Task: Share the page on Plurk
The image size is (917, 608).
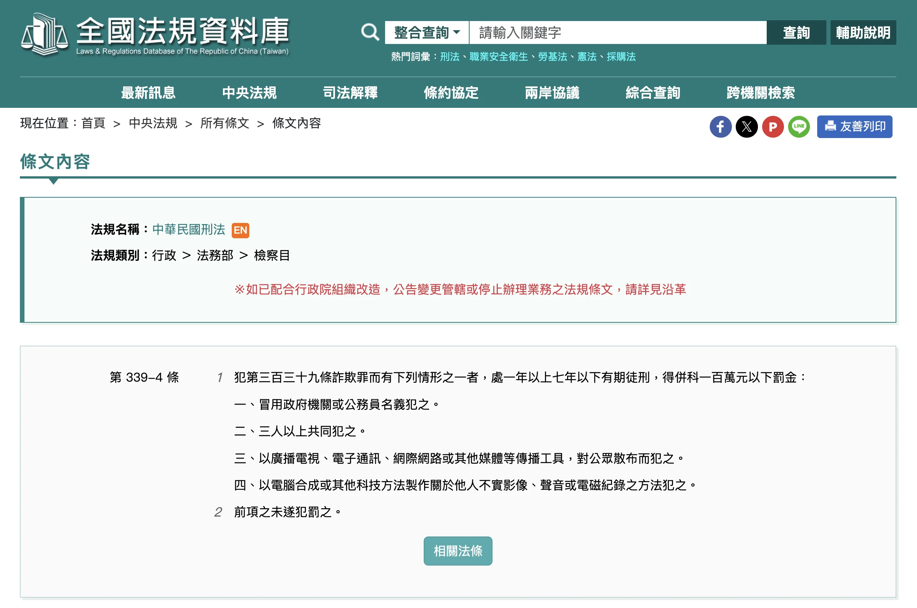Action: (773, 127)
